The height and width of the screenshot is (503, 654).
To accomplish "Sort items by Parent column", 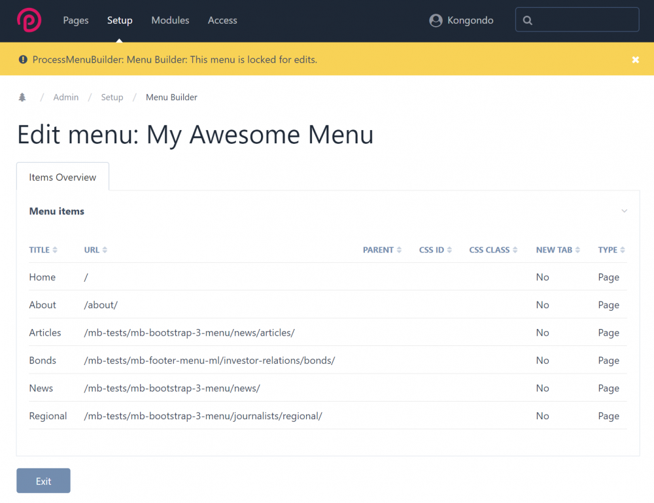I will pos(382,250).
